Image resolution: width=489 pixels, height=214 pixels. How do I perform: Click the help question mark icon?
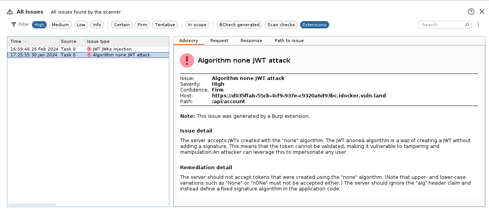pyautogui.click(x=471, y=12)
